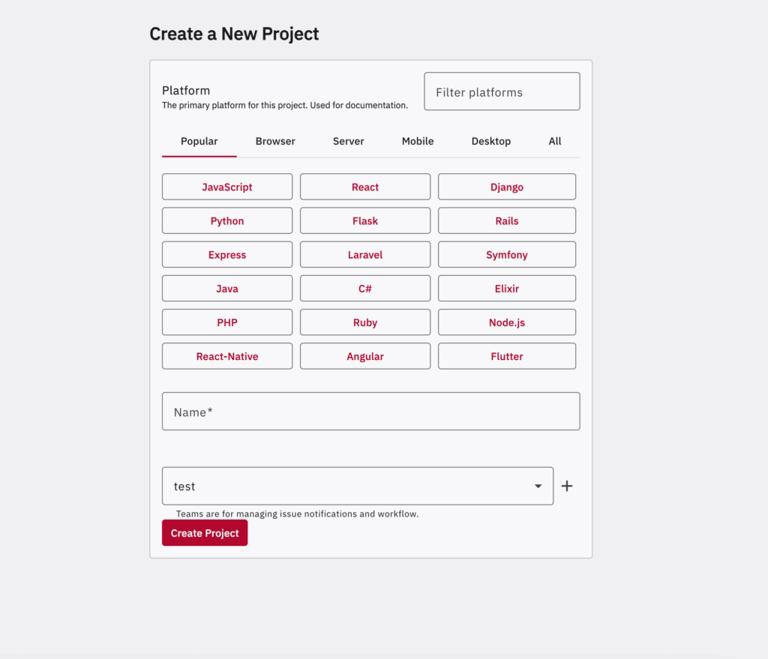Show All platforms tab
Screen dimensions: 768x659
pyautogui.click(x=555, y=141)
